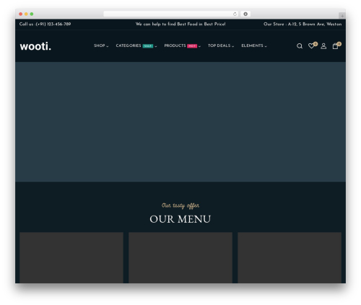Click the Our Store address text
Image resolution: width=361 pixels, height=305 pixels.
(303, 24)
